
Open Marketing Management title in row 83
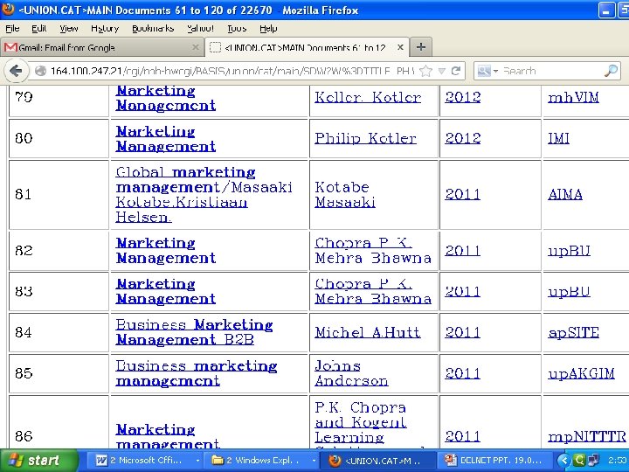[x=166, y=291]
